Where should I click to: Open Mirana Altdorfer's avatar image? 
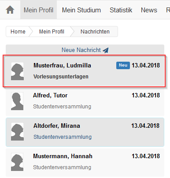[x=17, y=132]
